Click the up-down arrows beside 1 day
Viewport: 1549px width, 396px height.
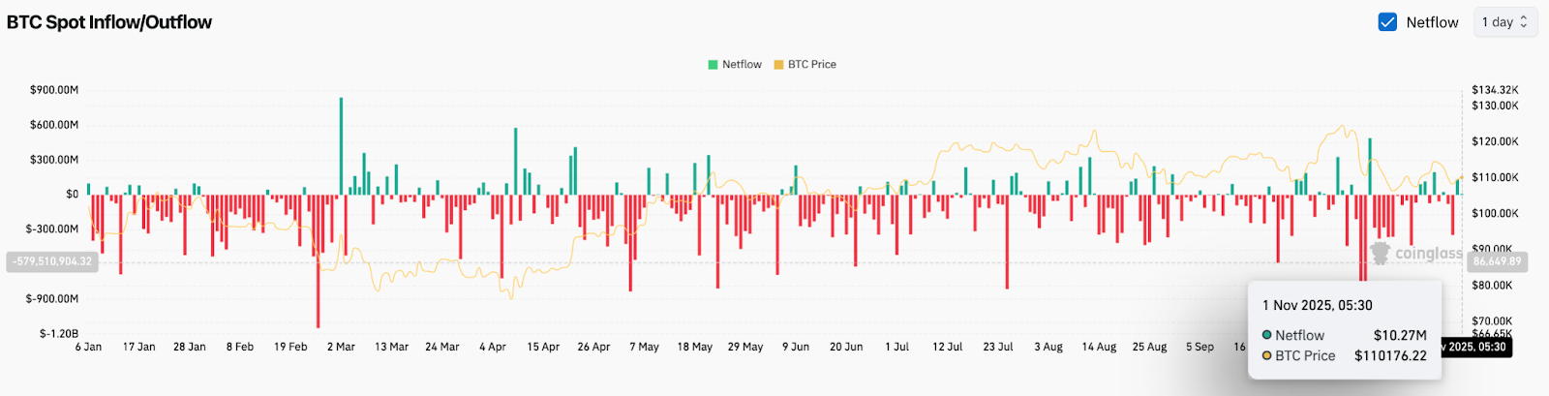pos(1524,22)
